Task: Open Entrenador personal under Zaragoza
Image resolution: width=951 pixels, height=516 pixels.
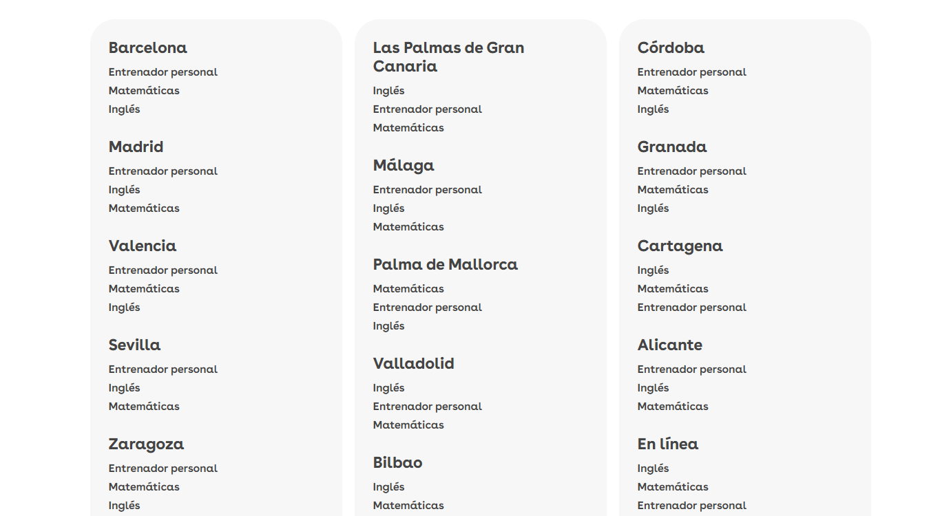Action: tap(163, 468)
